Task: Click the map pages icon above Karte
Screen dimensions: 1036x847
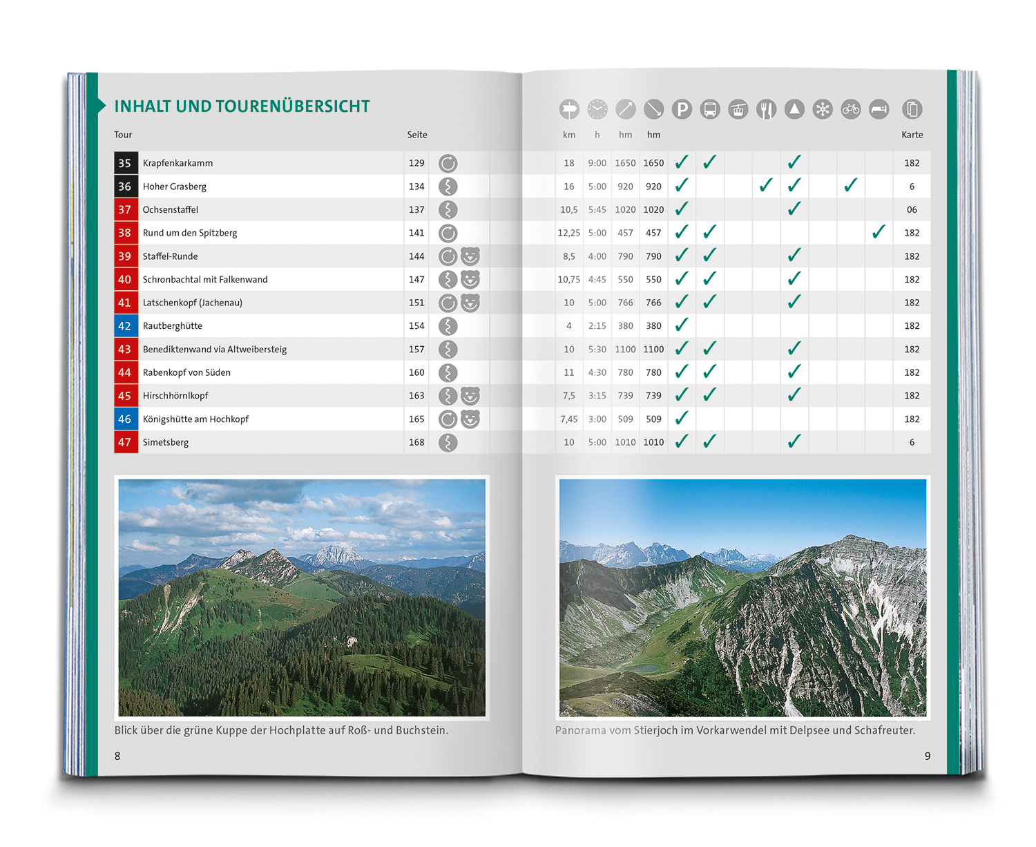Action: (x=912, y=109)
